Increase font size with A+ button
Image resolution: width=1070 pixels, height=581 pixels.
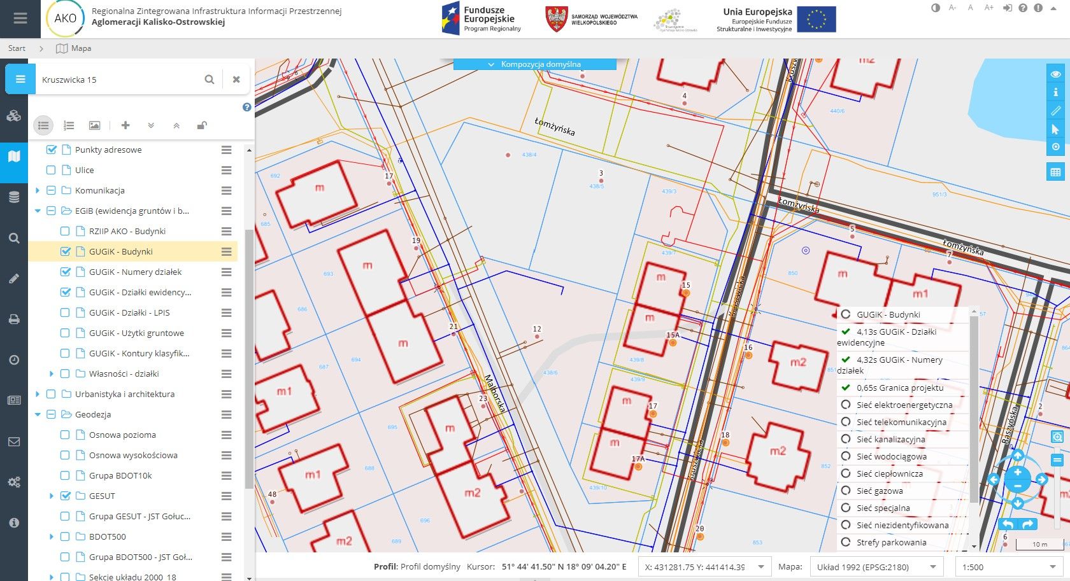pyautogui.click(x=988, y=8)
